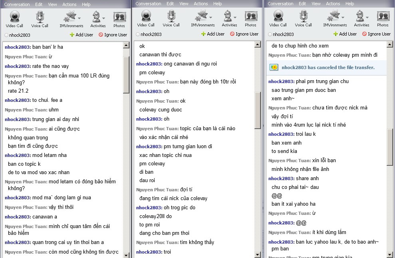Image resolution: width=395 pixels, height=258 pixels.
Task: Start Voice Call in left window
Action: (40, 19)
